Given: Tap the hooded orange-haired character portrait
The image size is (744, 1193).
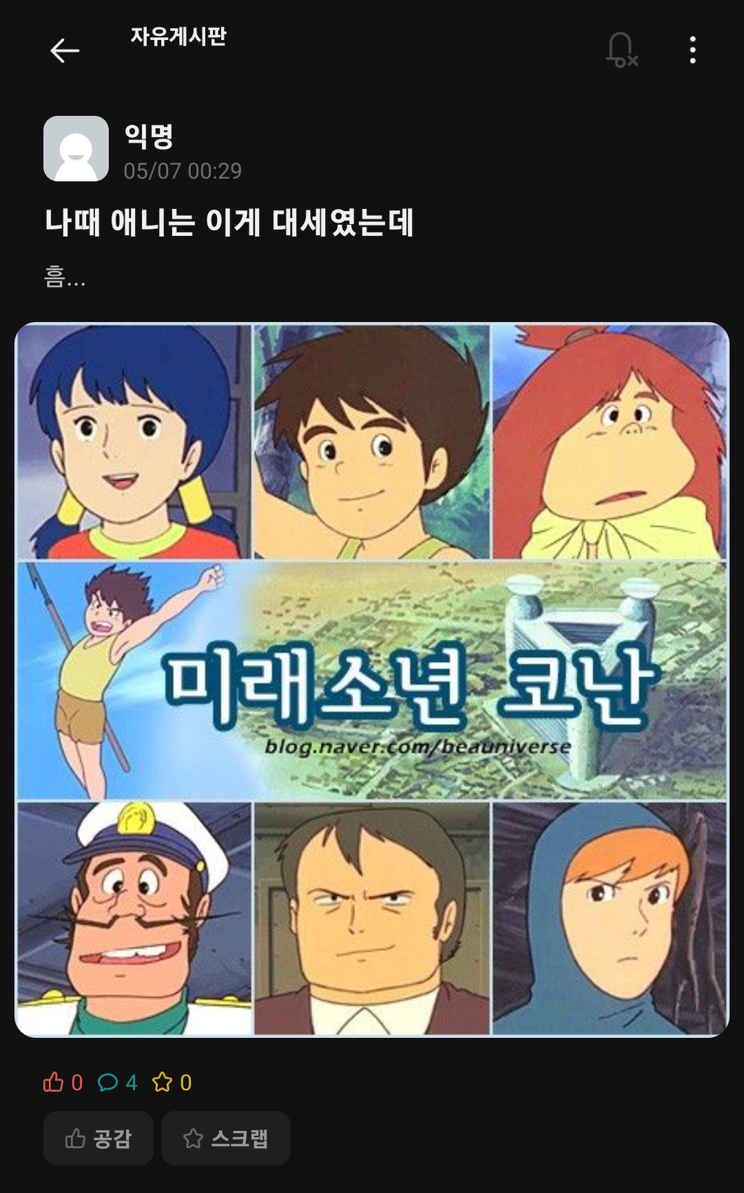Looking at the screenshot, I should point(610,918).
